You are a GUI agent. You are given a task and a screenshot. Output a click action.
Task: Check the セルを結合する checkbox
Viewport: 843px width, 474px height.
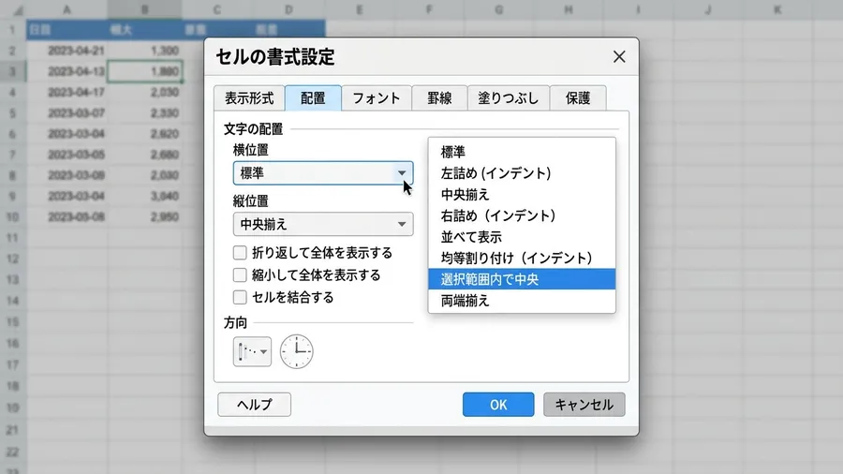point(240,297)
